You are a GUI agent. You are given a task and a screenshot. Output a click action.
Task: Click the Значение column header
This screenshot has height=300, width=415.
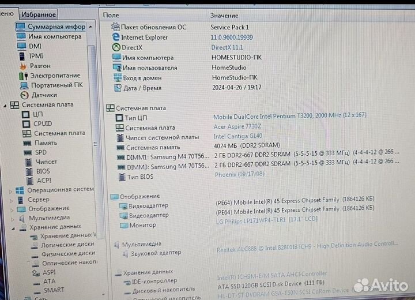point(224,16)
